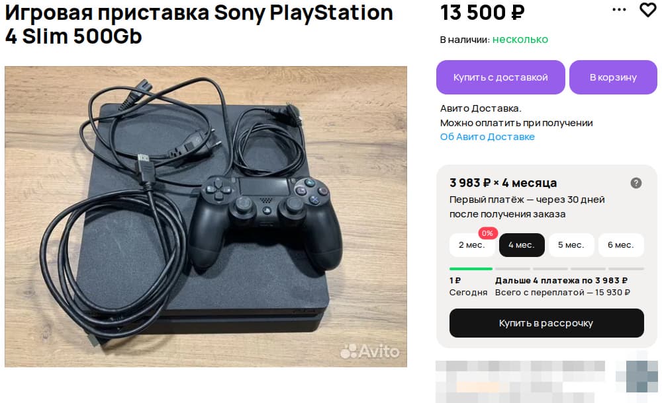Viewport: 662px width, 403px height.
Task: Click the question mark help icon for installments
Action: pyautogui.click(x=636, y=183)
